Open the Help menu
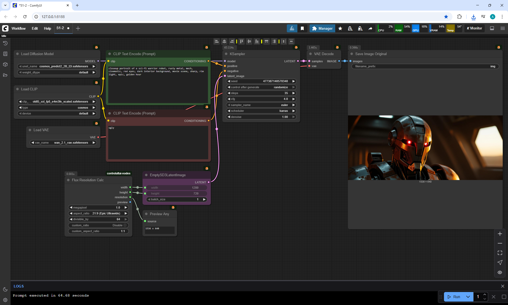The image size is (508, 305). point(47,28)
